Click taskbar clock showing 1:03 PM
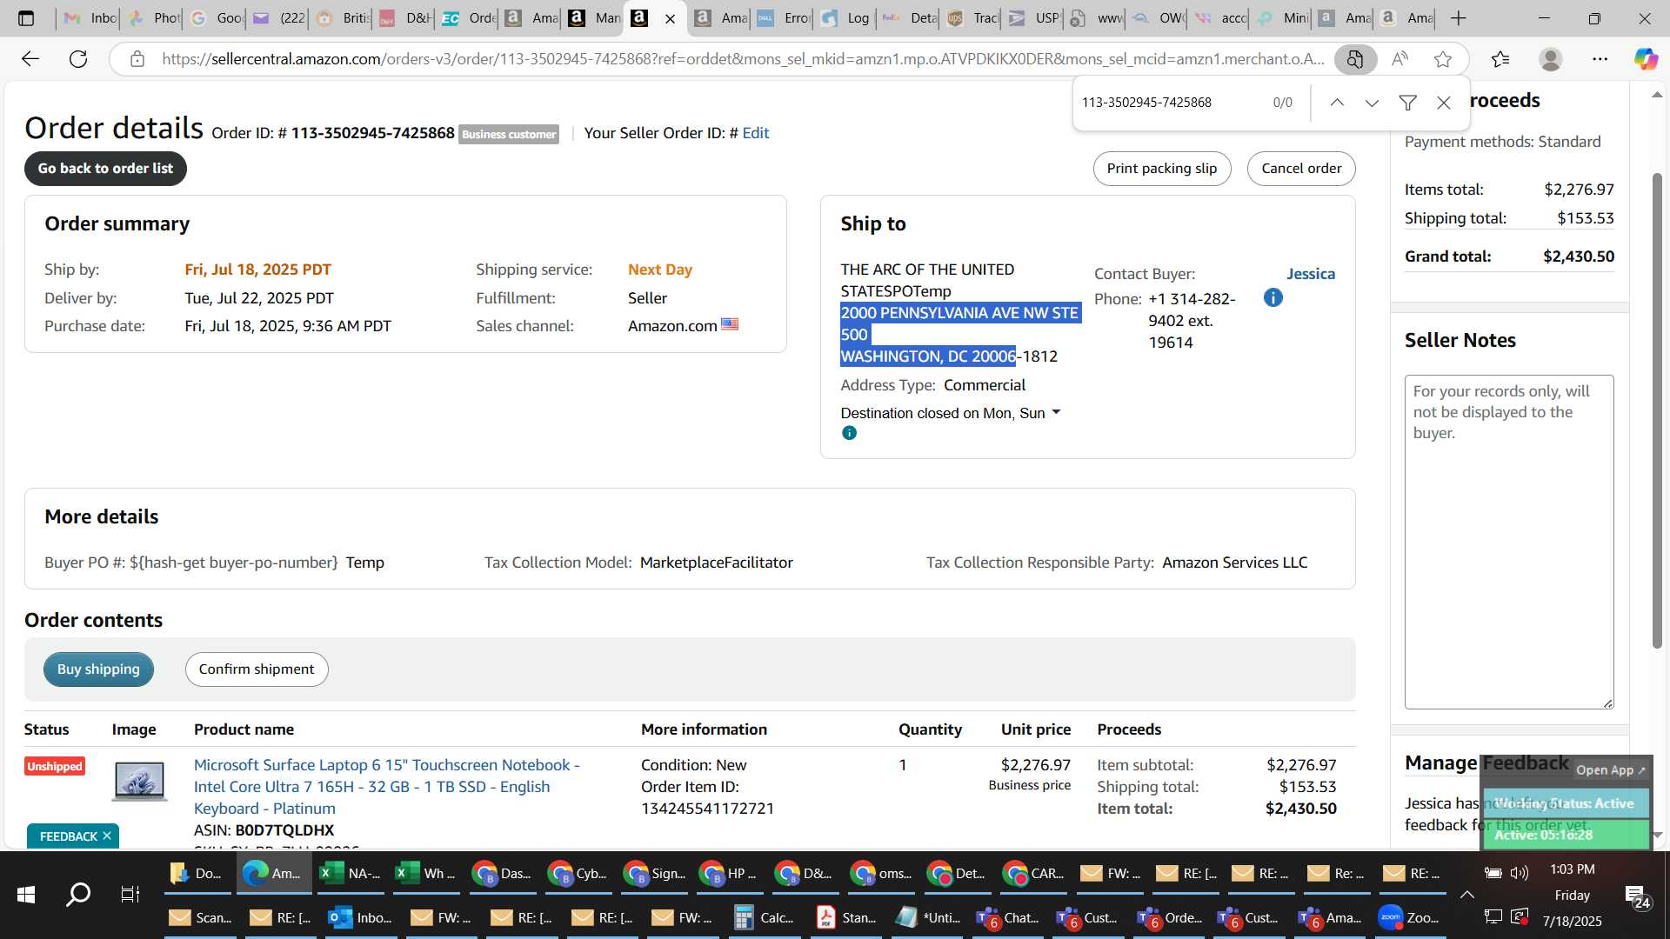Screen dimensions: 1670x939 (x=1572, y=869)
